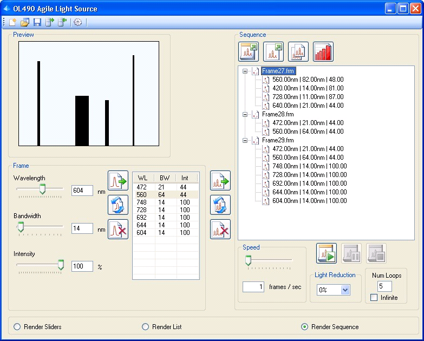Screen dimensions: 424x341
Task: Click the grayed stop sequence button
Action: (x=376, y=253)
